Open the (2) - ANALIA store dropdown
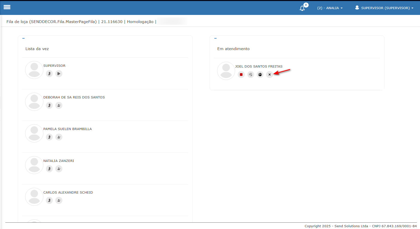Screen dimensions: 420x229 pos(330,8)
